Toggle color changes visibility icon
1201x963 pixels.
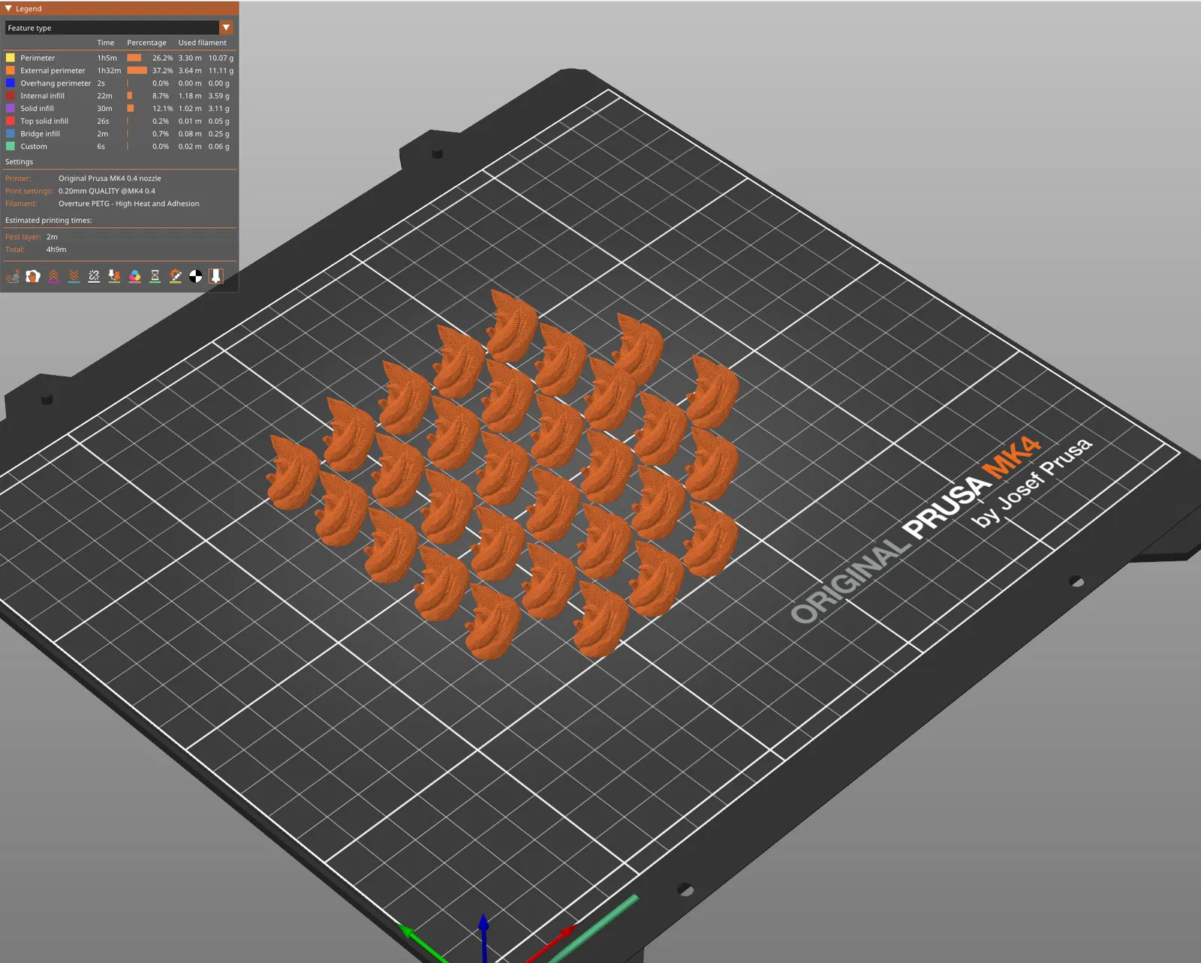point(134,276)
